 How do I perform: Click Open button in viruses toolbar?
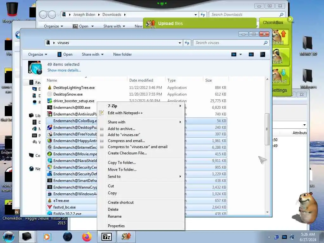coord(65,54)
